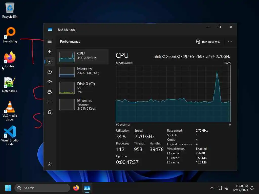Click the Memory mini graph thumbnail

pyautogui.click(x=67, y=72)
